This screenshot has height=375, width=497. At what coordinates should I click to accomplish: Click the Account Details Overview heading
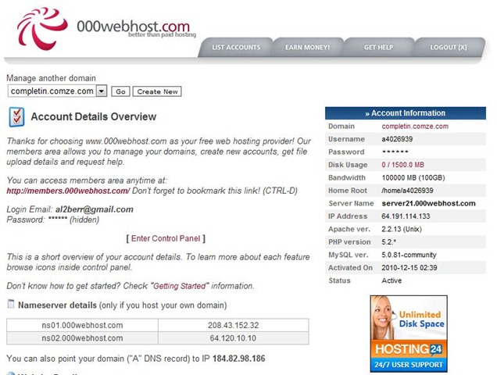tap(94, 116)
